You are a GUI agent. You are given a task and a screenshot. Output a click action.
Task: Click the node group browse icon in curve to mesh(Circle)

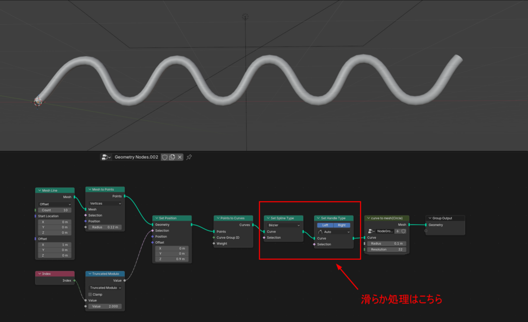372,231
